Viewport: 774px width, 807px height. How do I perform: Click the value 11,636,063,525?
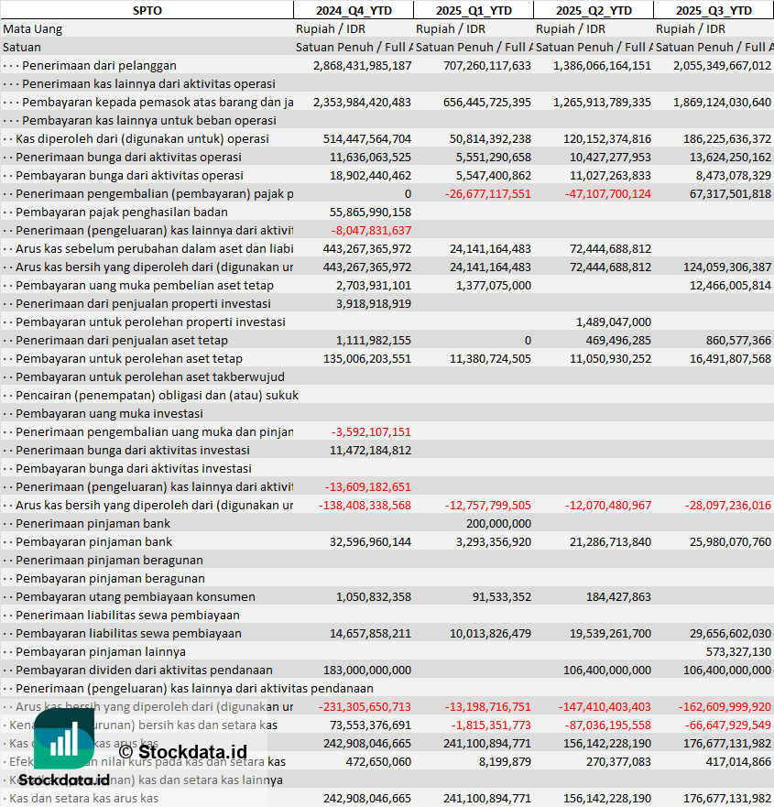coord(371,157)
